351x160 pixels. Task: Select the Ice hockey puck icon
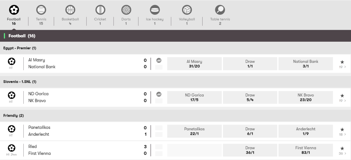(155, 10)
